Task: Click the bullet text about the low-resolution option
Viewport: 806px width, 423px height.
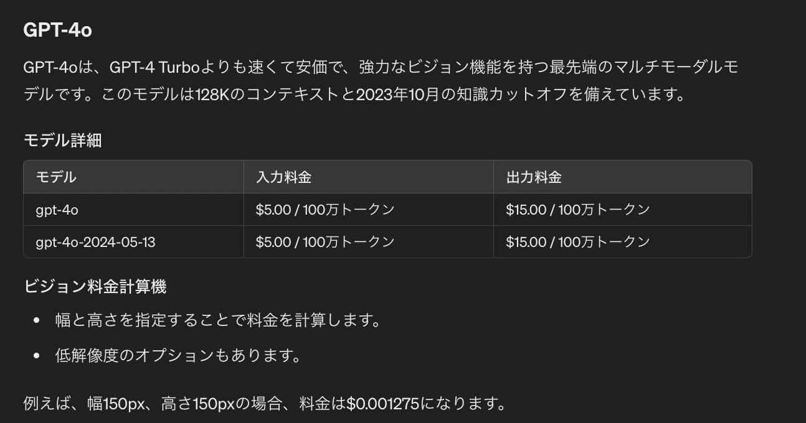Action: point(178,356)
